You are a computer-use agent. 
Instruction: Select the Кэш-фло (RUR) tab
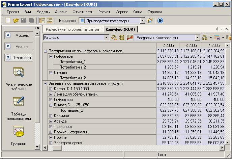120,29
